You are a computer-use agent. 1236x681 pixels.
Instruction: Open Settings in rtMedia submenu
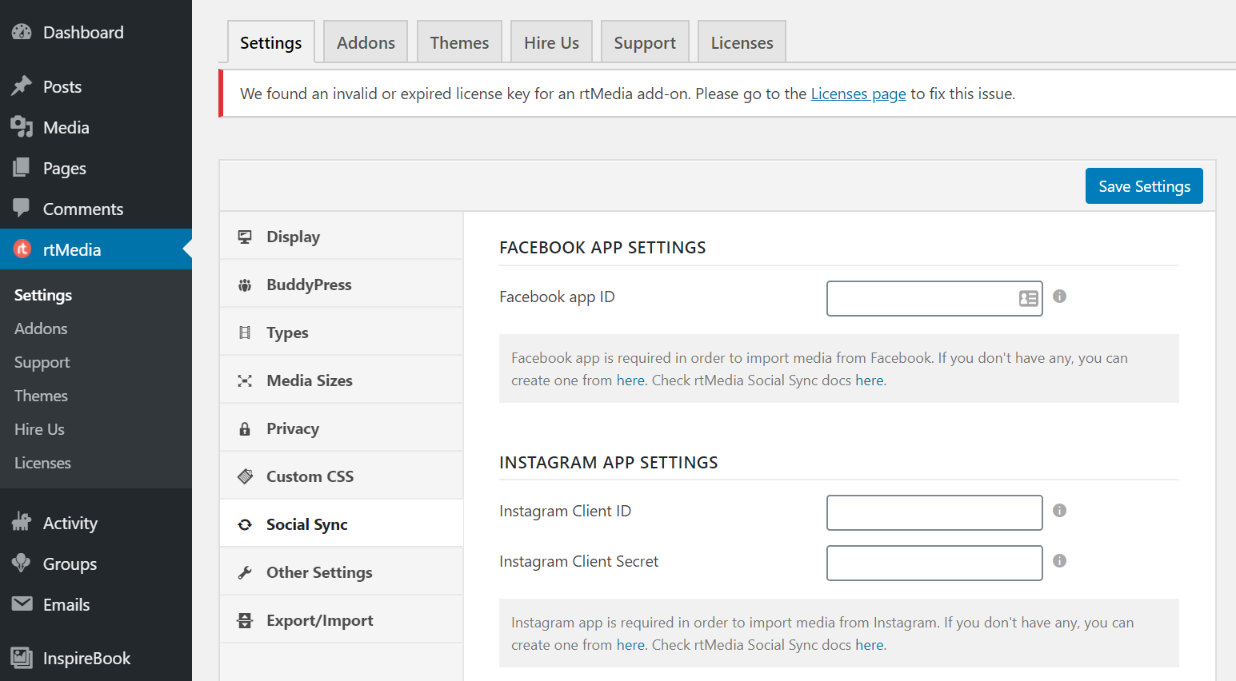[96, 295]
